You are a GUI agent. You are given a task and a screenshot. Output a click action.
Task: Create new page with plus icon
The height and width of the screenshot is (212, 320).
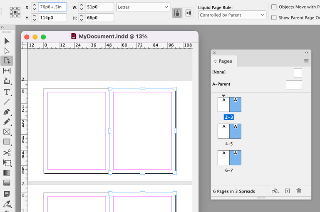click(288, 191)
